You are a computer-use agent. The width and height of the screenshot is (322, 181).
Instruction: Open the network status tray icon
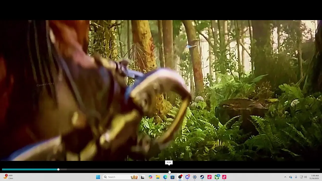pos(301,177)
